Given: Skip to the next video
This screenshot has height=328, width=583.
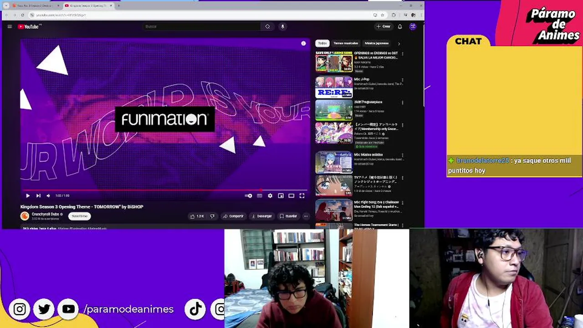Looking at the screenshot, I should [x=38, y=195].
